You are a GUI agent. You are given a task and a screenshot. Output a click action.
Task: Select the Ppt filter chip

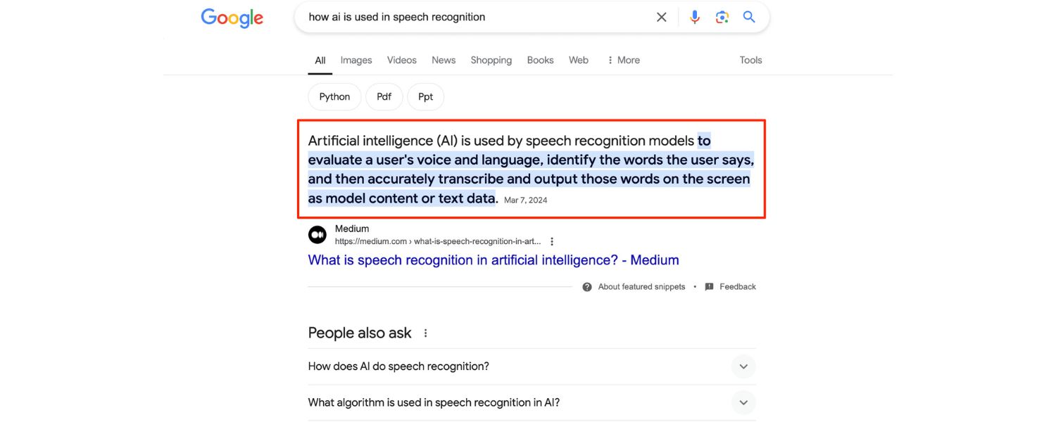[x=425, y=96]
